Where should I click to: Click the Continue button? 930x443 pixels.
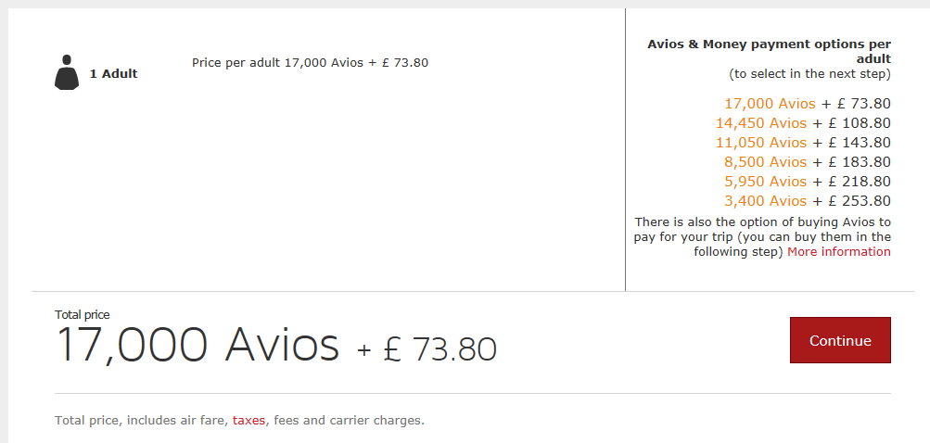tap(840, 340)
